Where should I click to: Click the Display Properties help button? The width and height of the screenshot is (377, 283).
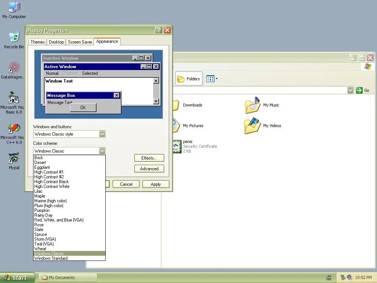(x=159, y=30)
